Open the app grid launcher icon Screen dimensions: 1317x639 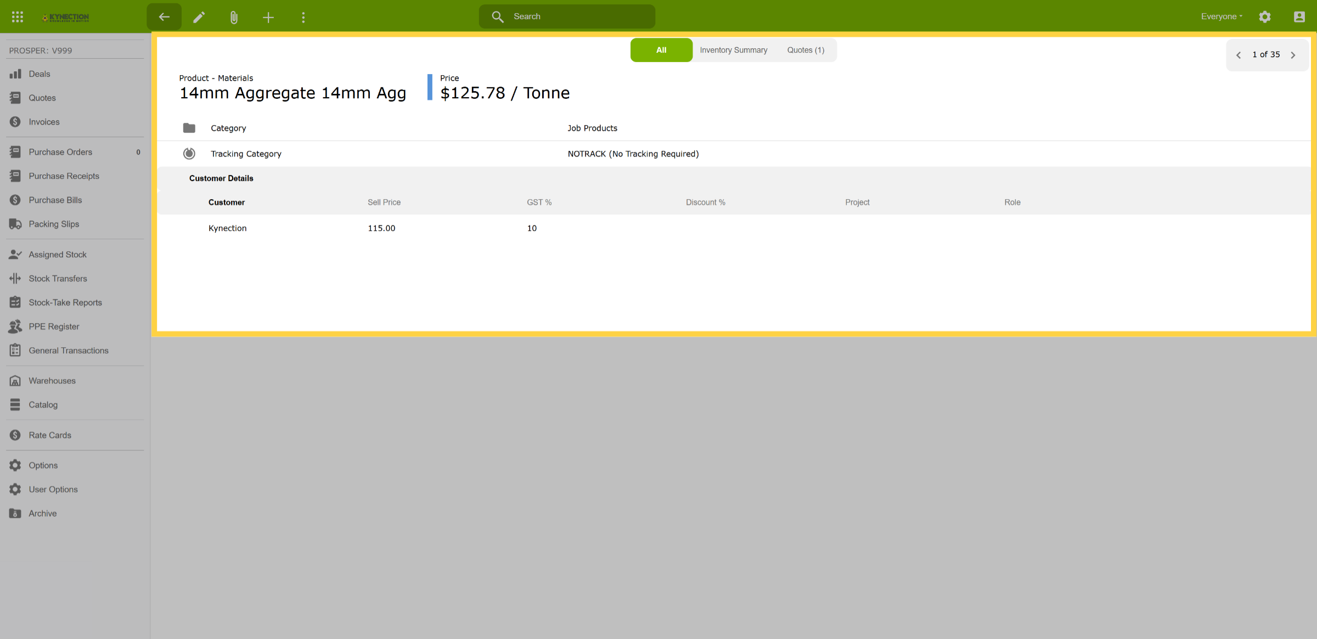point(18,17)
